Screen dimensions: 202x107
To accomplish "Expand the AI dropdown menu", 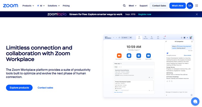I will pyautogui.click(x=41, y=6).
